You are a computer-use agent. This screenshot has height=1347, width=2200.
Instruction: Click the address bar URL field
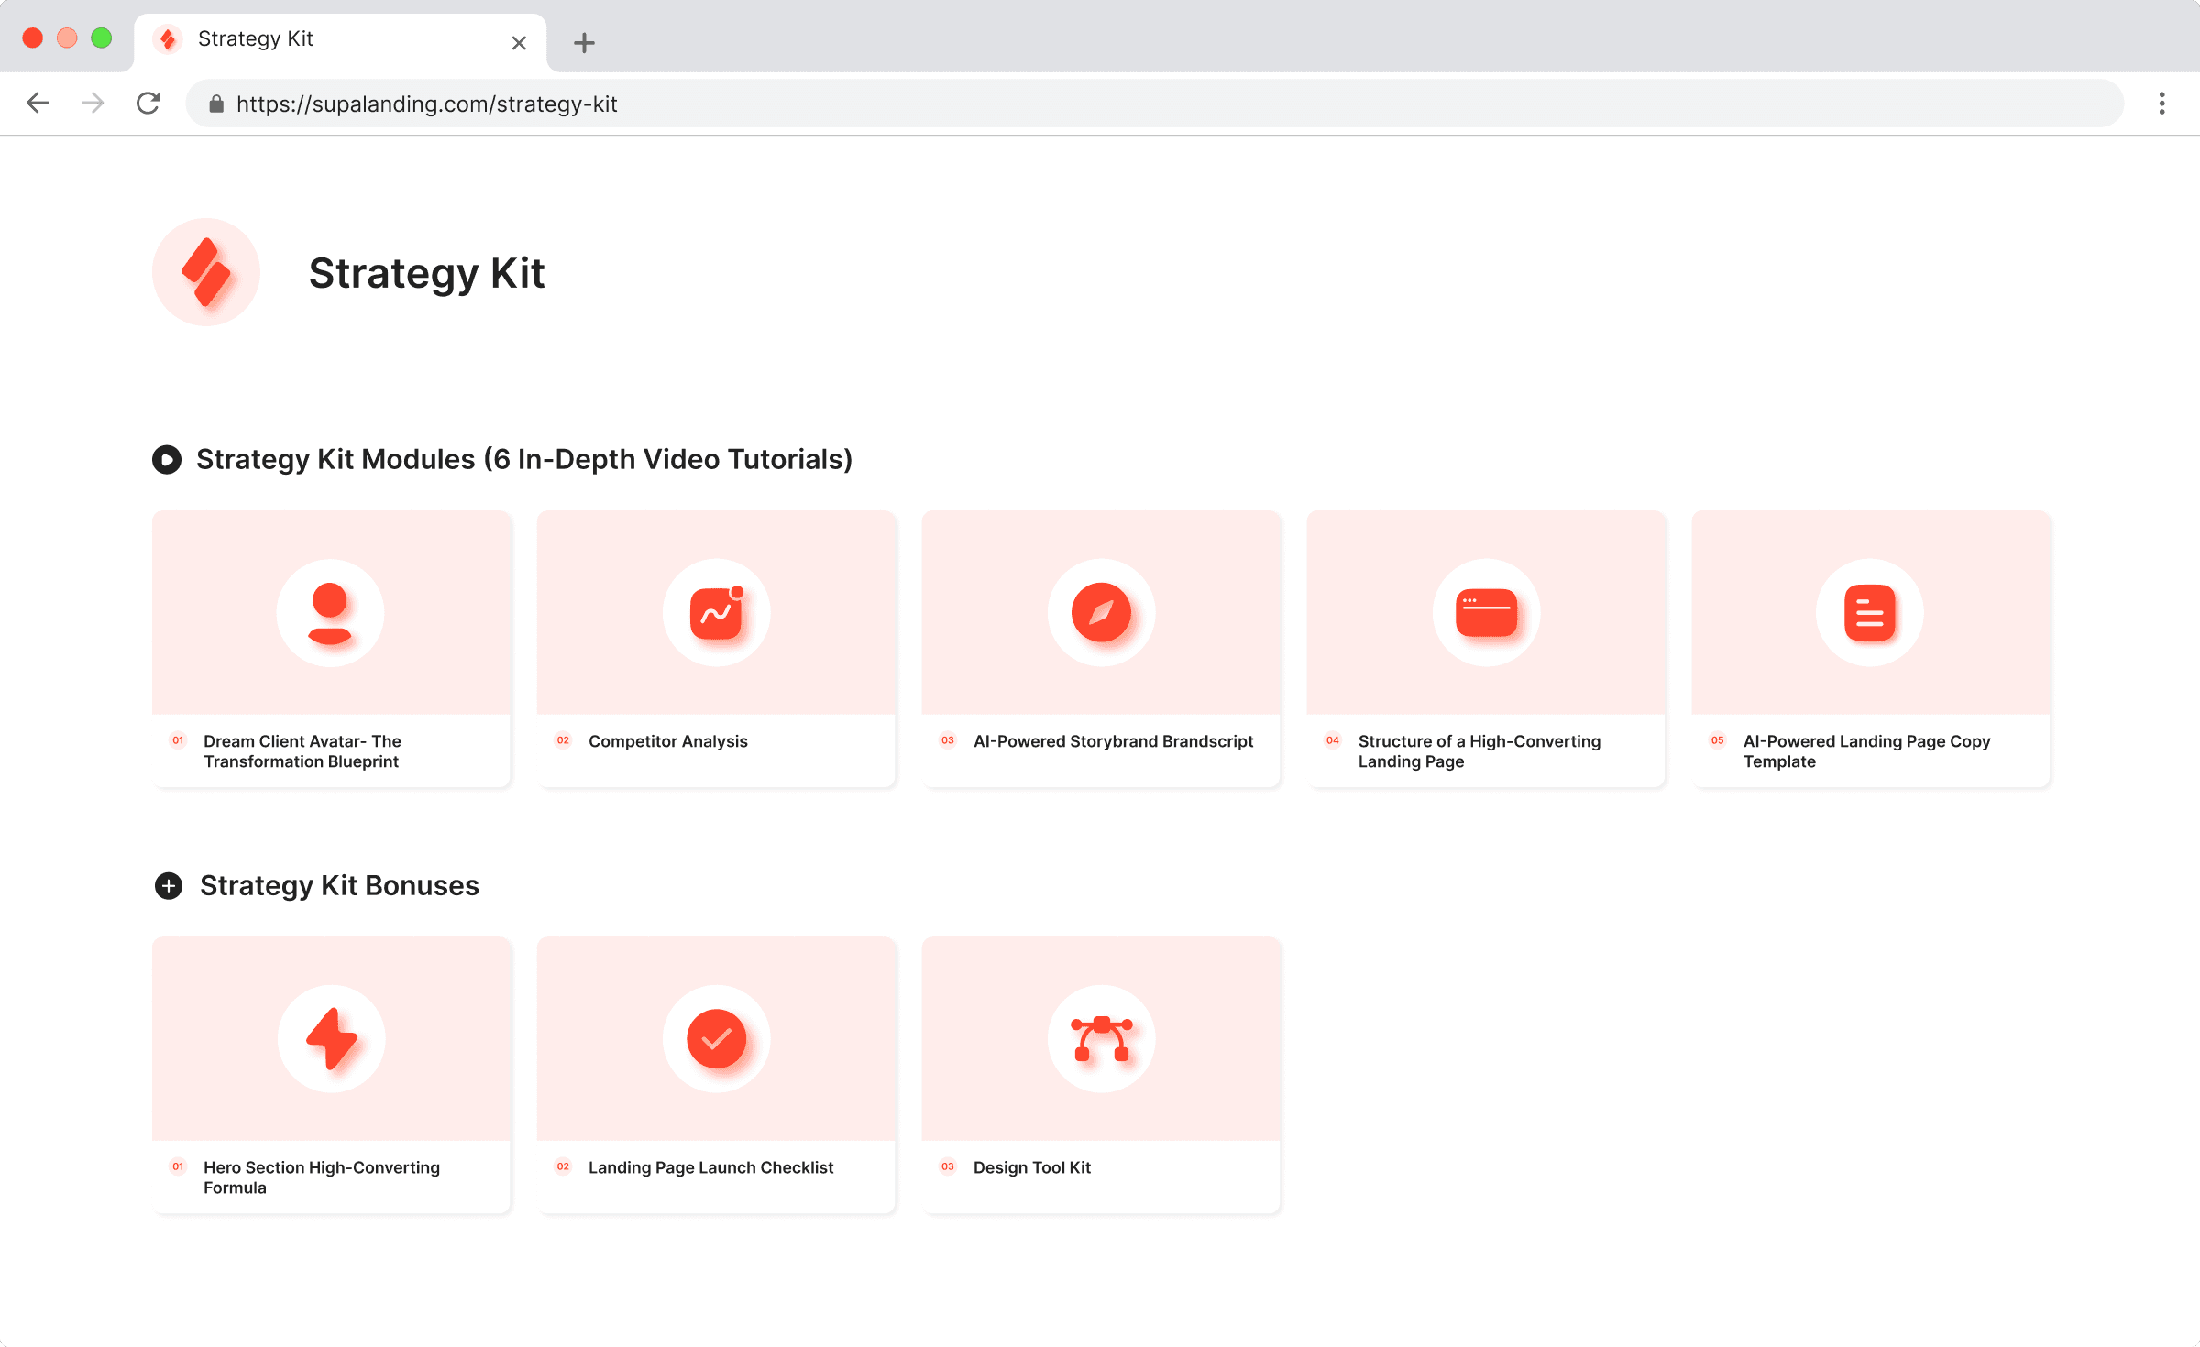[x=1155, y=104]
